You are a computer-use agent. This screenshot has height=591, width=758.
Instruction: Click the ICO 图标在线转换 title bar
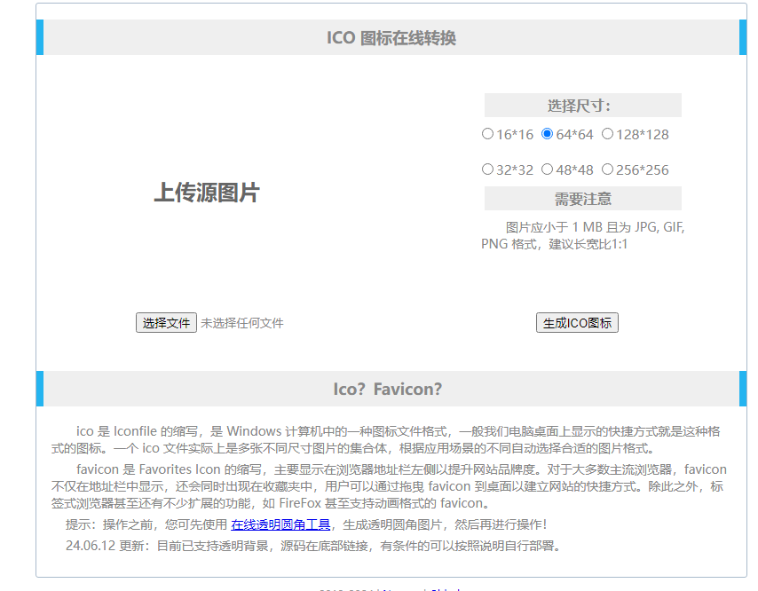pyautogui.click(x=391, y=37)
